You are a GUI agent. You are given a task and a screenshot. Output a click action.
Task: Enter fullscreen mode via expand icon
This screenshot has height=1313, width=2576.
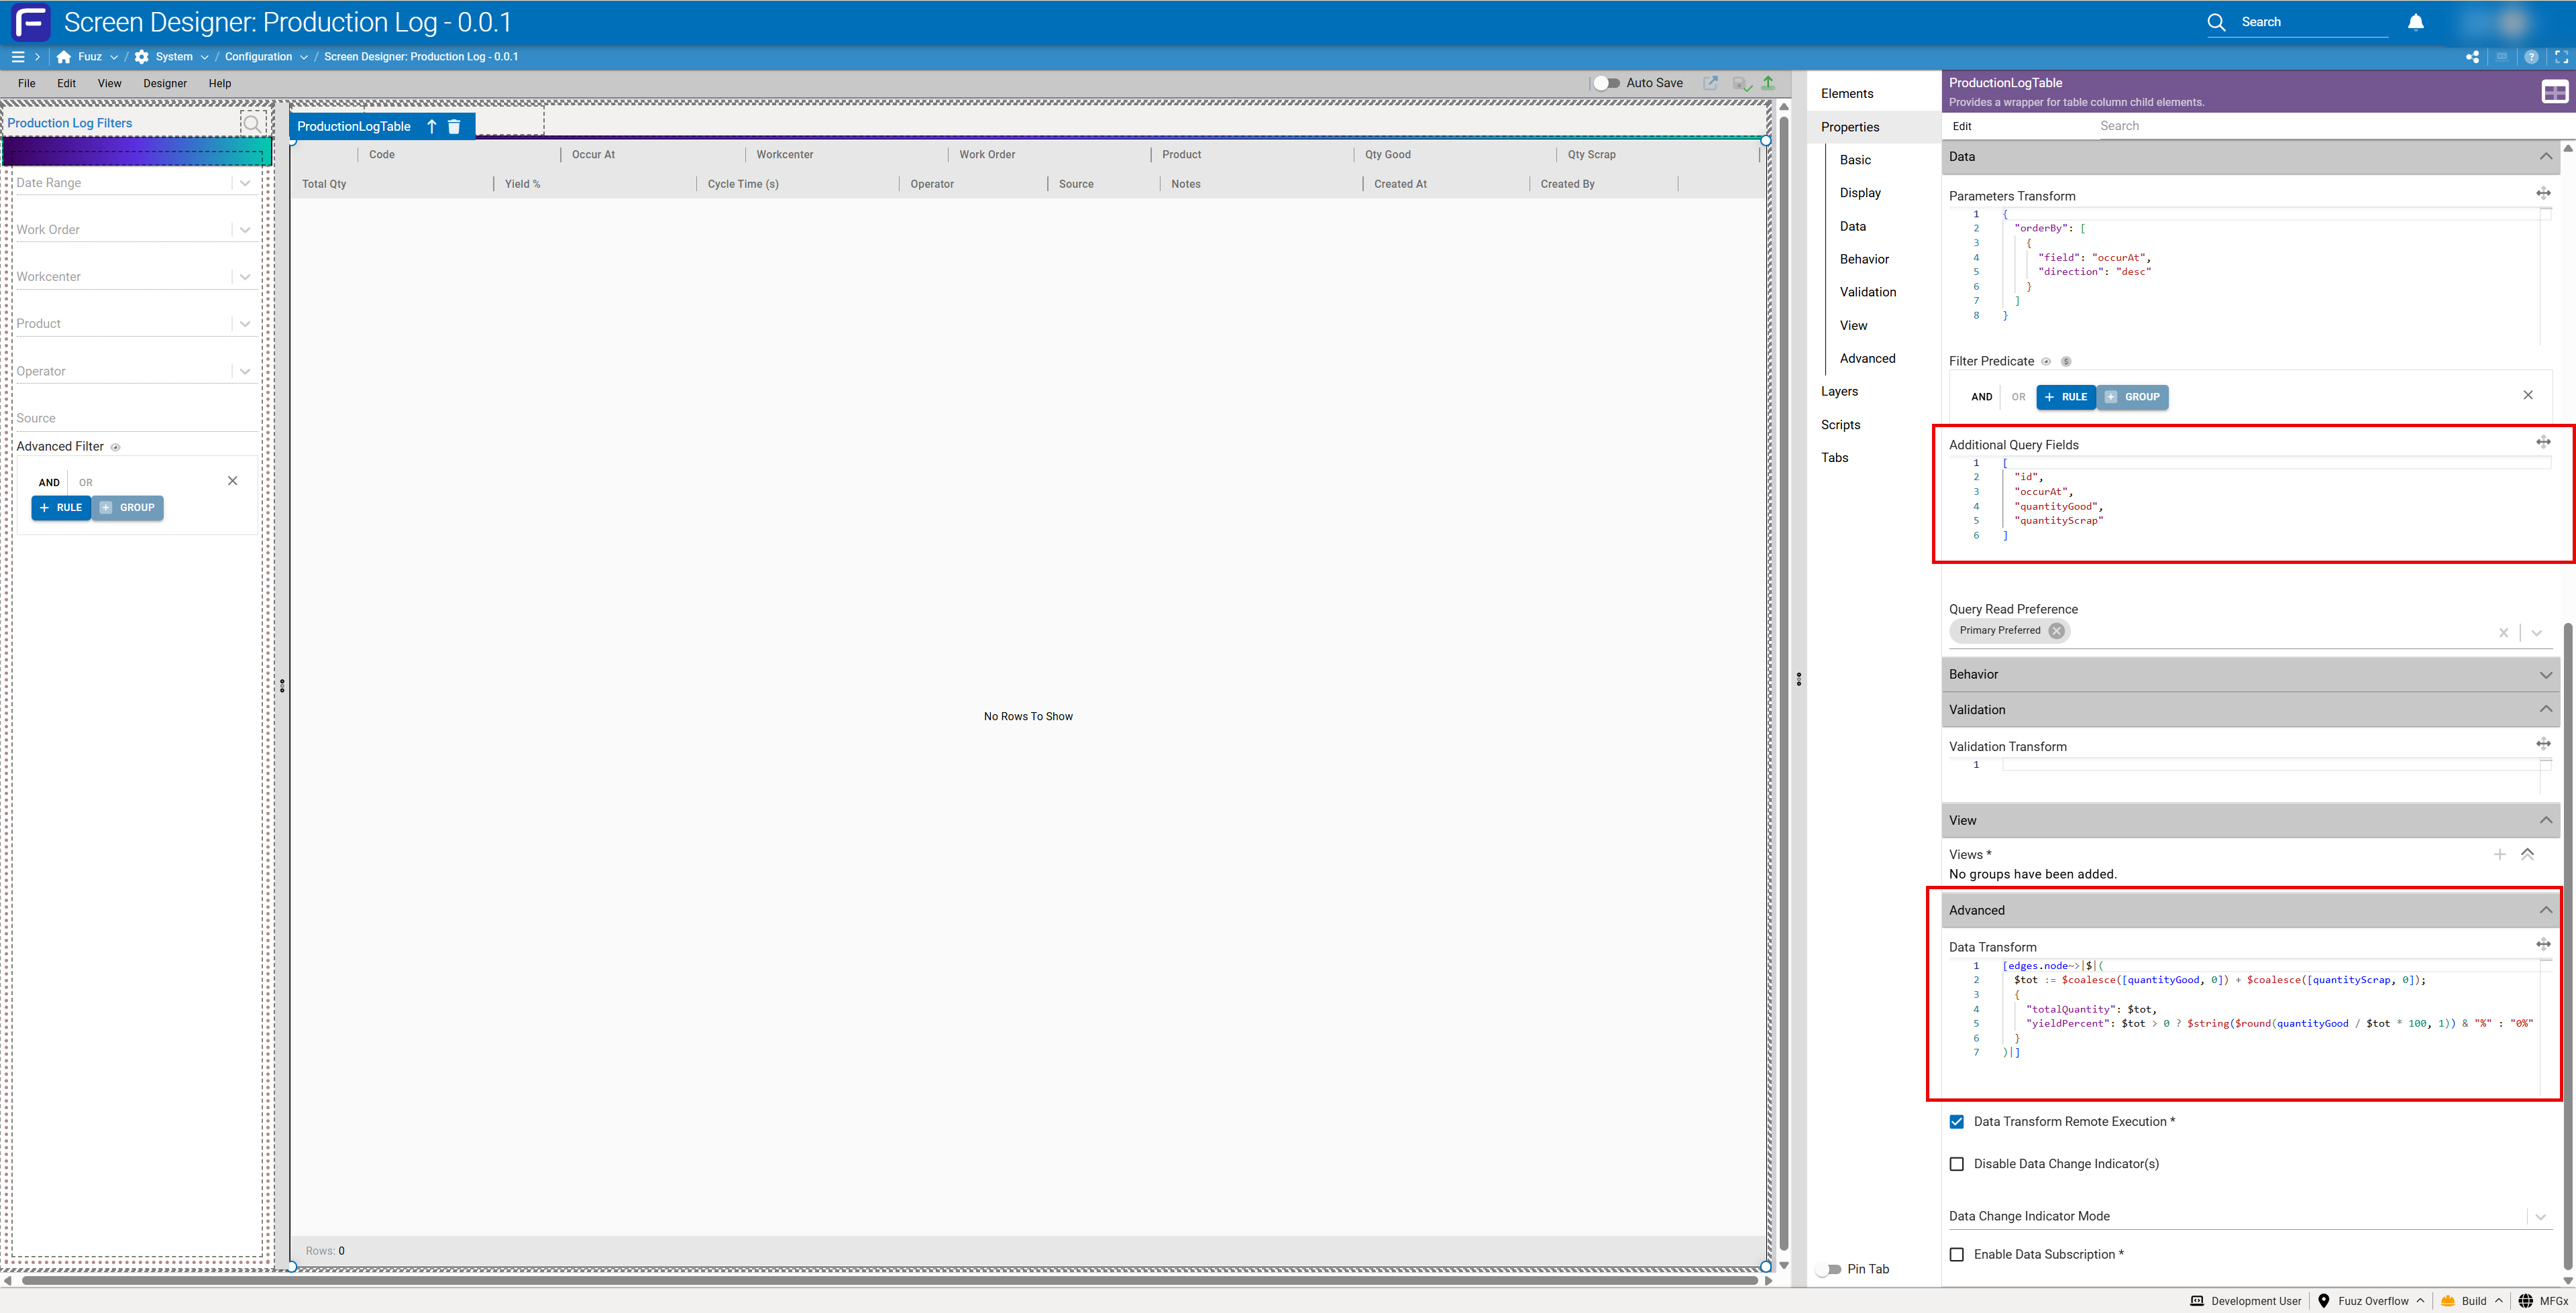click(x=2561, y=57)
